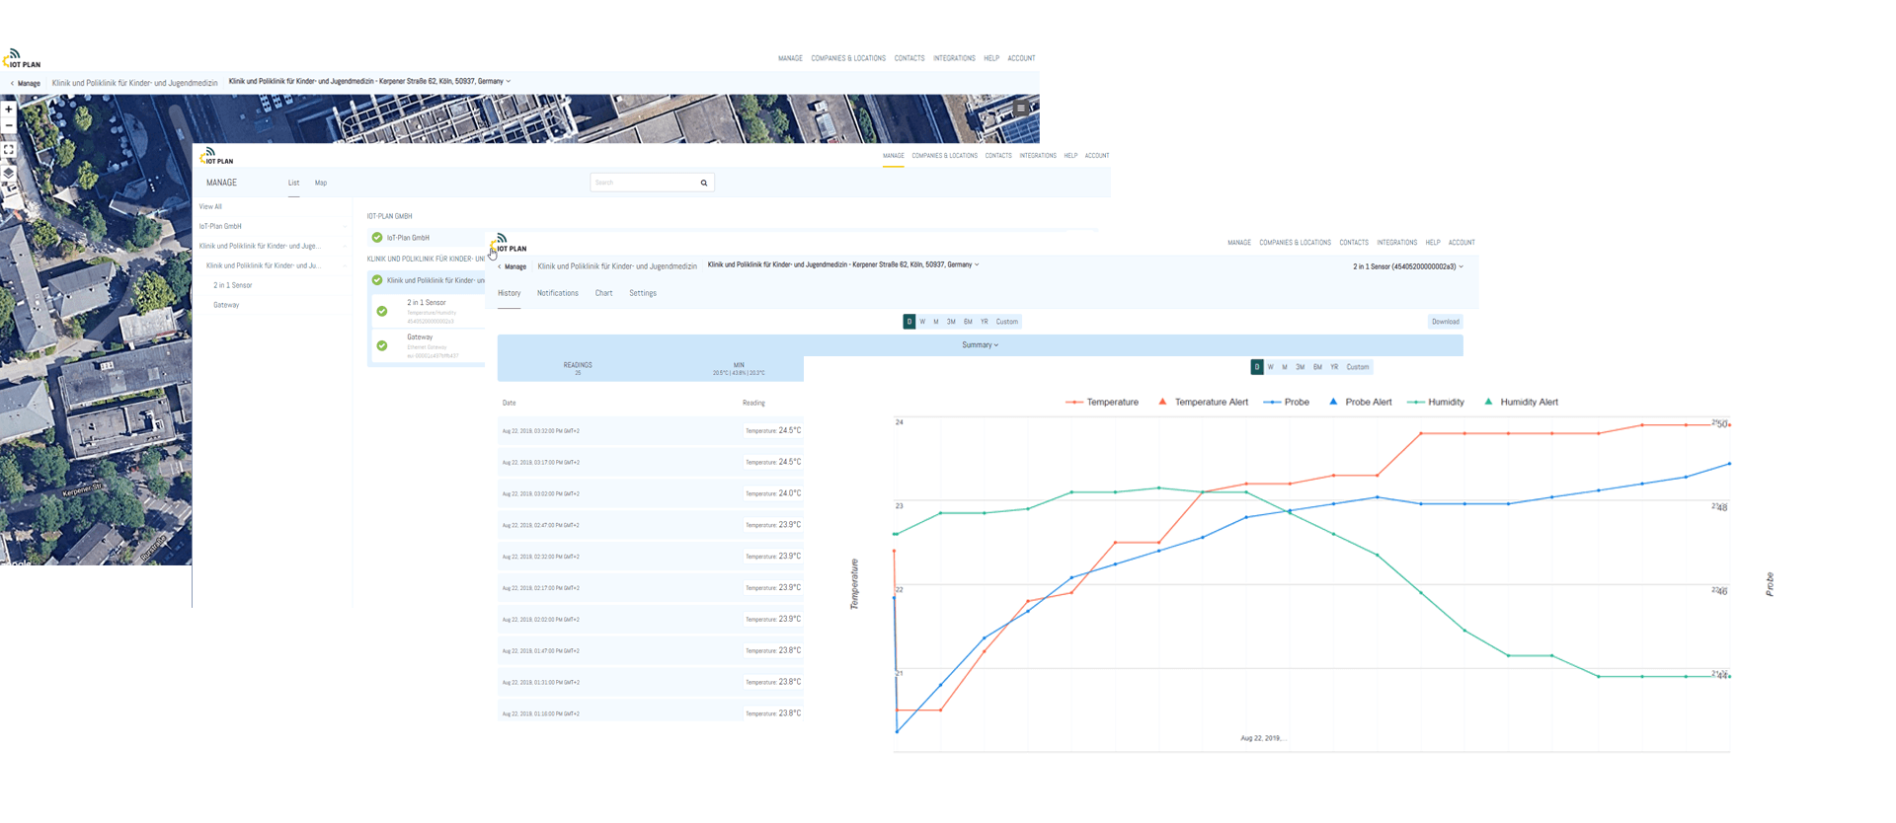The width and height of the screenshot is (1896, 823).
Task: Click green check beside IoT-Plan GmbH
Action: [x=377, y=237]
